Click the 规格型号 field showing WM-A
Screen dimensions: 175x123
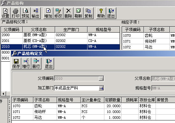pos(163,88)
